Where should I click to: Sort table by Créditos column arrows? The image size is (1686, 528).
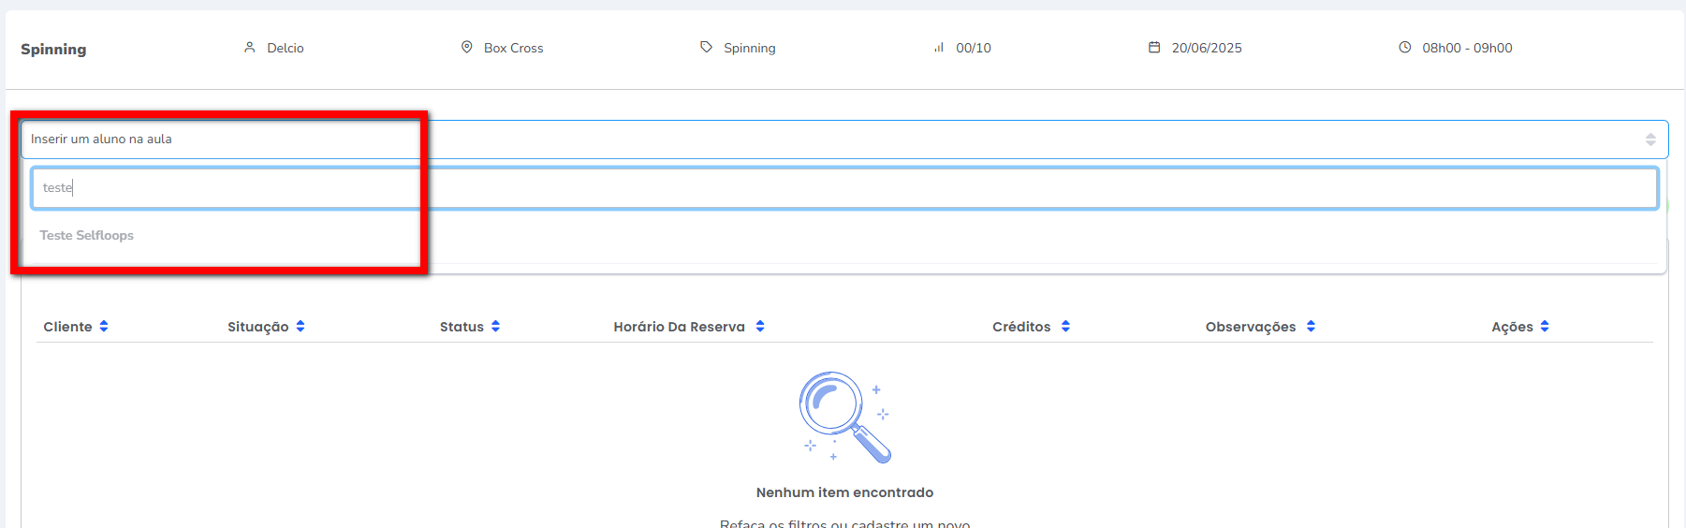[x=1065, y=327]
